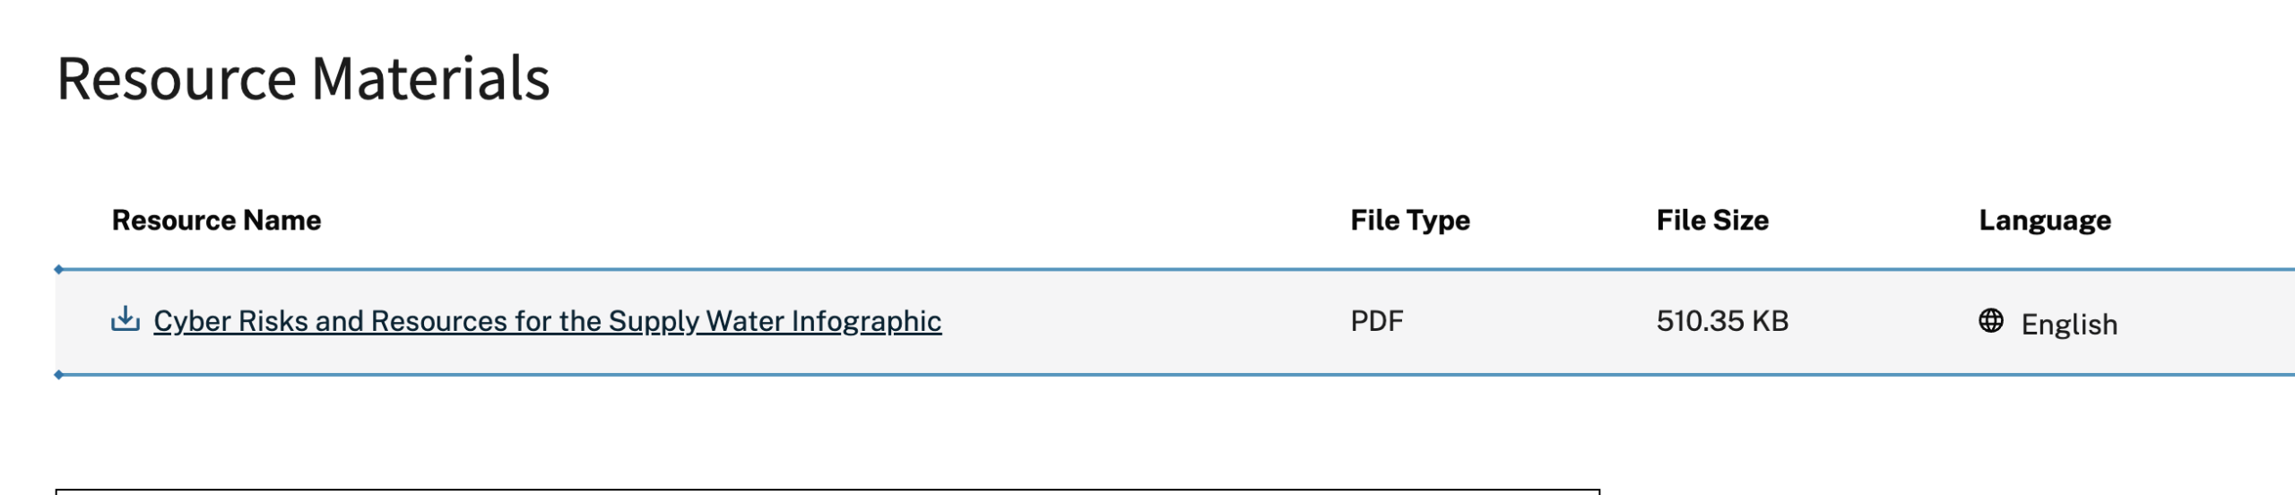
Task: Click the Language column header
Action: tap(2044, 221)
